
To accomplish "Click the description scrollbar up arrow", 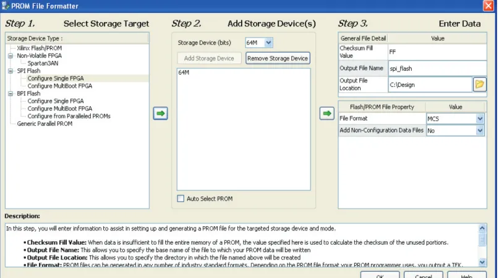I will [x=482, y=228].
